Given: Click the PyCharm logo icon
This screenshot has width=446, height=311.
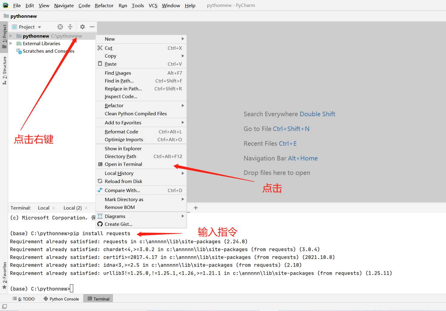Looking at the screenshot, I should [6, 5].
